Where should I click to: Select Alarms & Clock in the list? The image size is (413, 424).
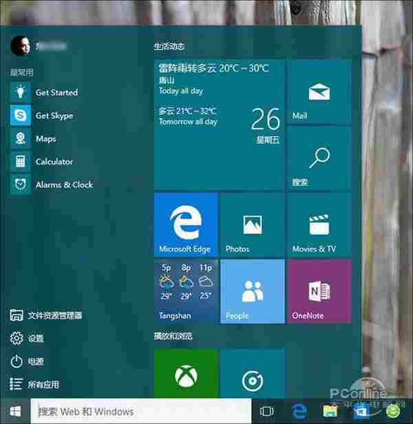[x=63, y=184]
